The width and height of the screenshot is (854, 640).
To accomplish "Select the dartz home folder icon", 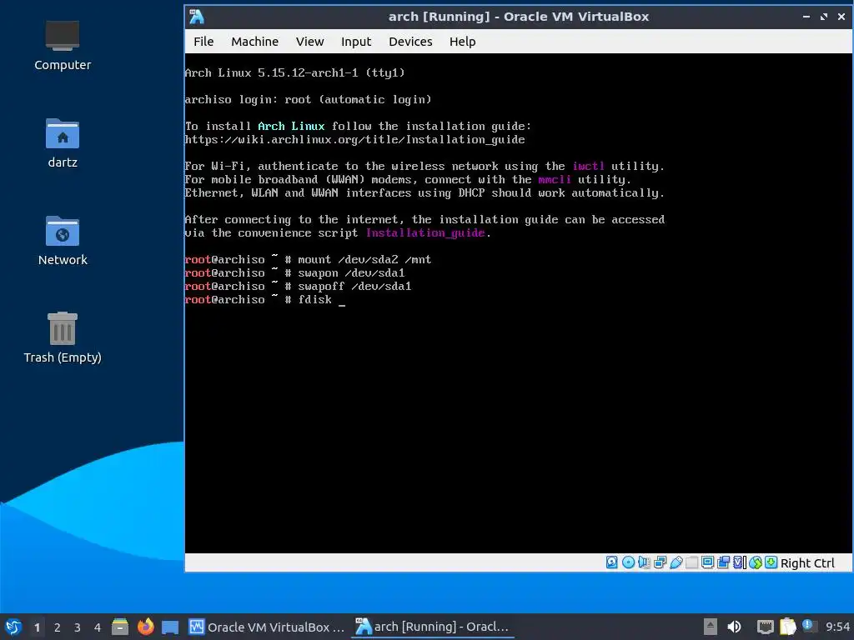I will point(62,143).
